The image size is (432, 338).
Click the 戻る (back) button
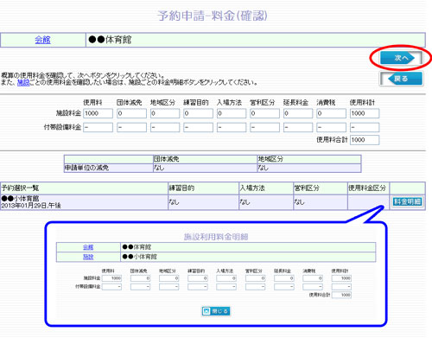pos(401,79)
